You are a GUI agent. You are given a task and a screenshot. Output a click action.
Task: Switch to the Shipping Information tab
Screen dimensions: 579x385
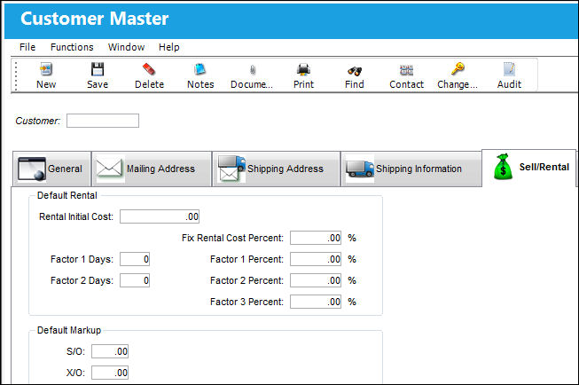[x=411, y=169]
